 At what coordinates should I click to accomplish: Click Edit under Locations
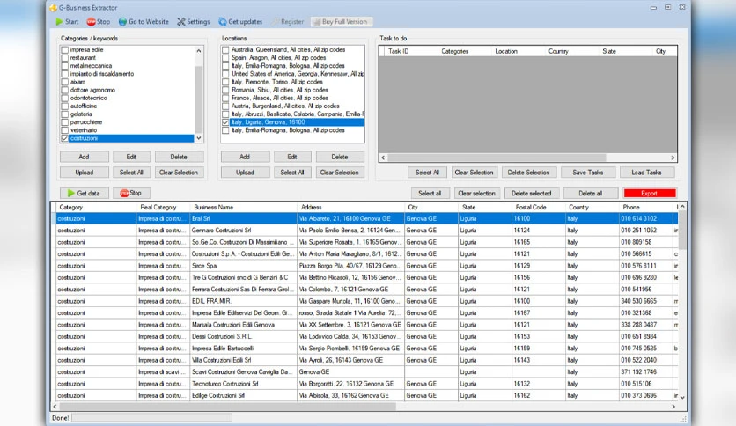[292, 157]
